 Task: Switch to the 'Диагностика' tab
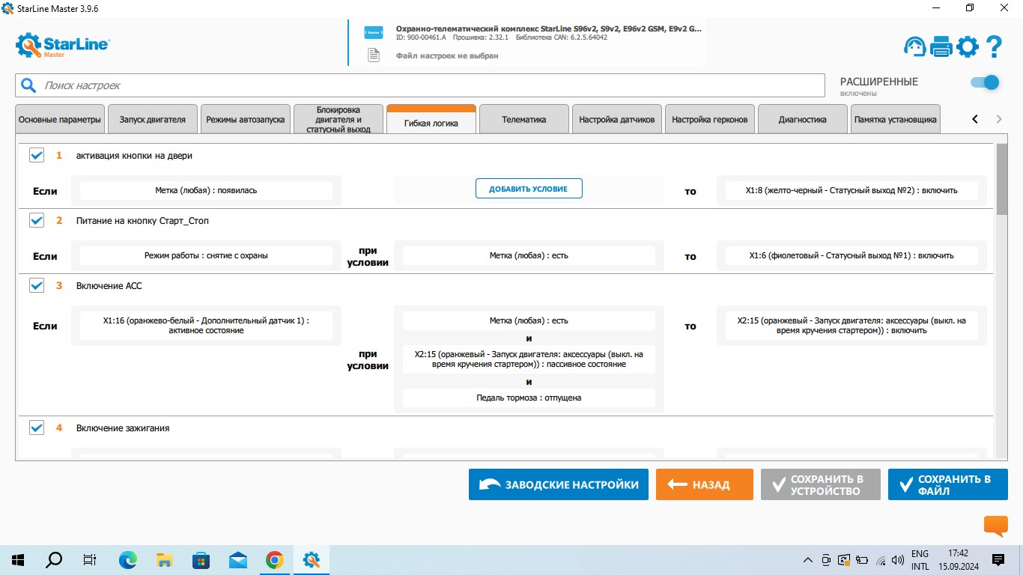[x=803, y=120]
